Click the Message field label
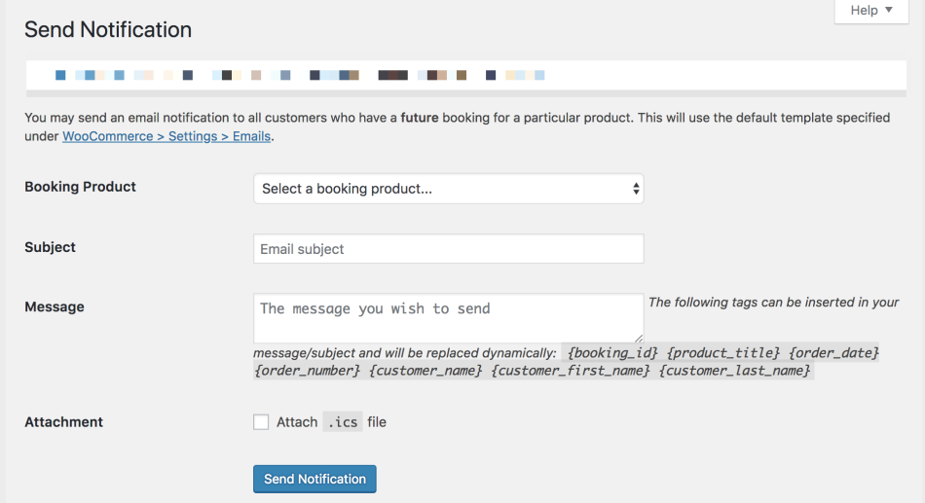The width and height of the screenshot is (925, 503). coord(55,306)
